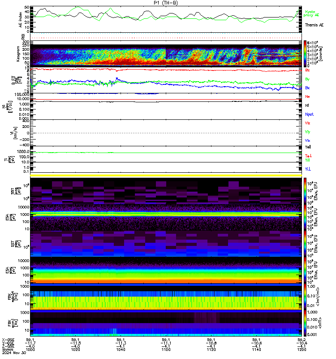The height and width of the screenshot is (359, 336).
Task: Click the 6x10^4 color bar label
Action: (x=312, y=43)
